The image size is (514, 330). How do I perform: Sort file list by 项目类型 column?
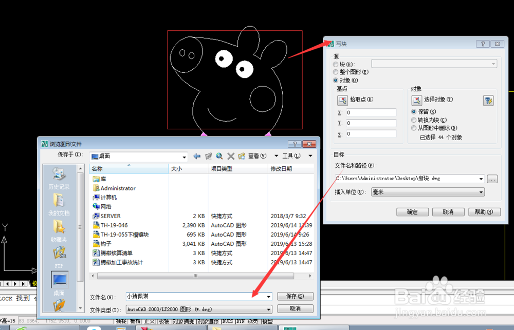pyautogui.click(x=238, y=169)
